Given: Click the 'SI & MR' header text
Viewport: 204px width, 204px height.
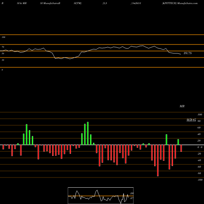Looking at the screenshot, I should click(22, 3).
